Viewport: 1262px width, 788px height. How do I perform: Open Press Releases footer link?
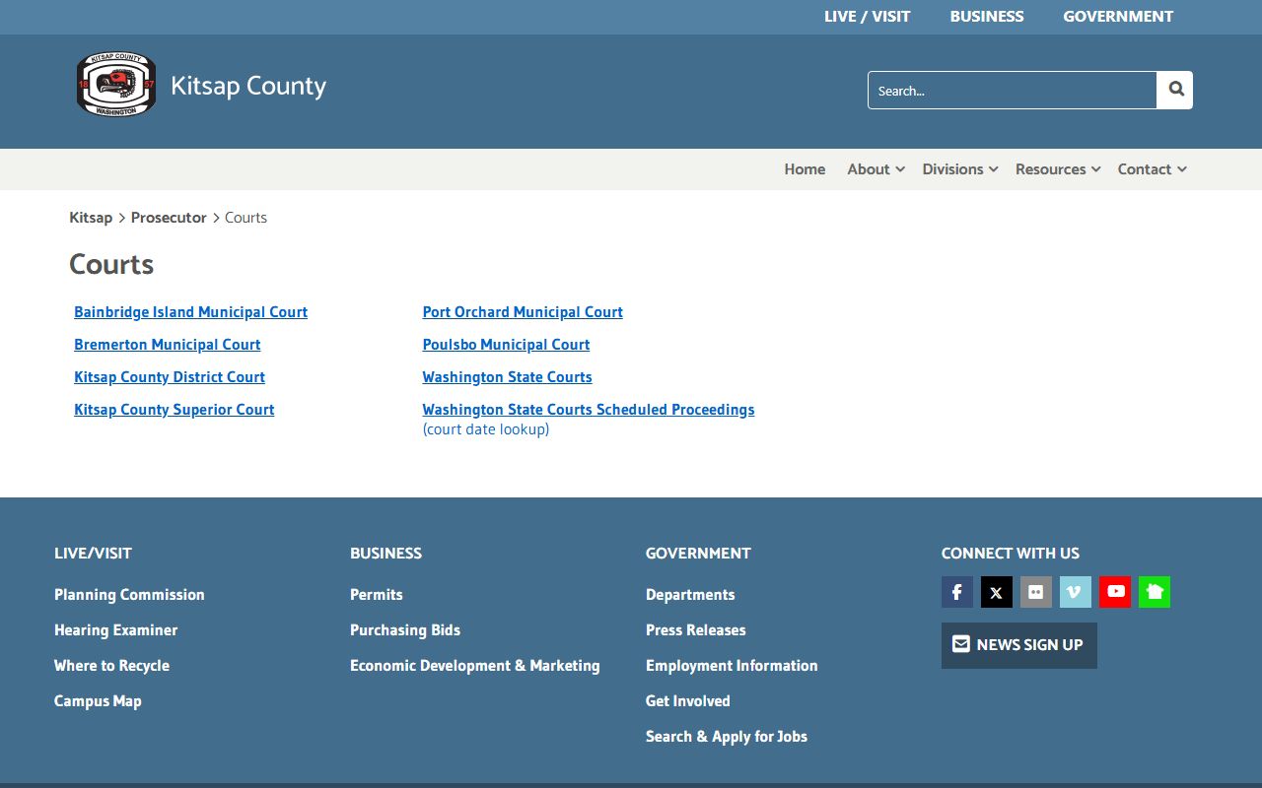(695, 630)
